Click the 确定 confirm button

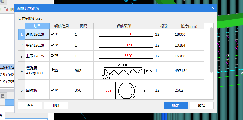[x=176, y=105]
